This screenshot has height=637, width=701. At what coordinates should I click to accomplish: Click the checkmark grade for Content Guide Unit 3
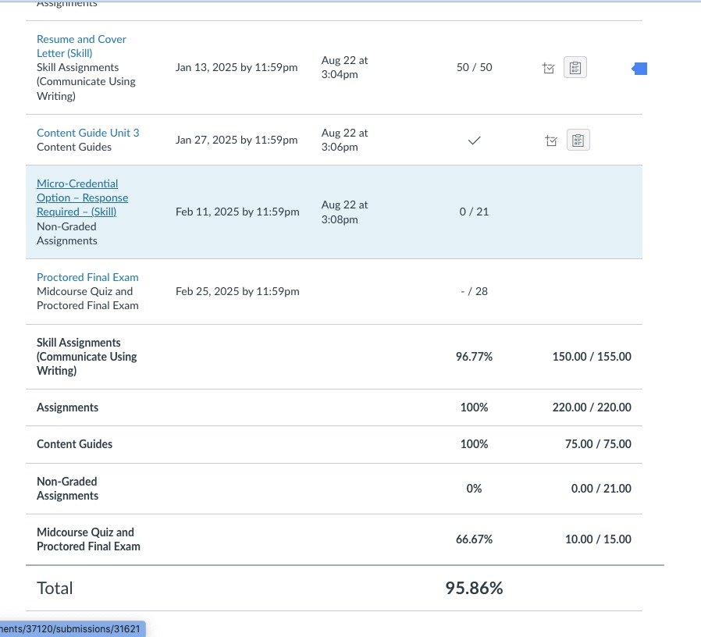point(474,141)
